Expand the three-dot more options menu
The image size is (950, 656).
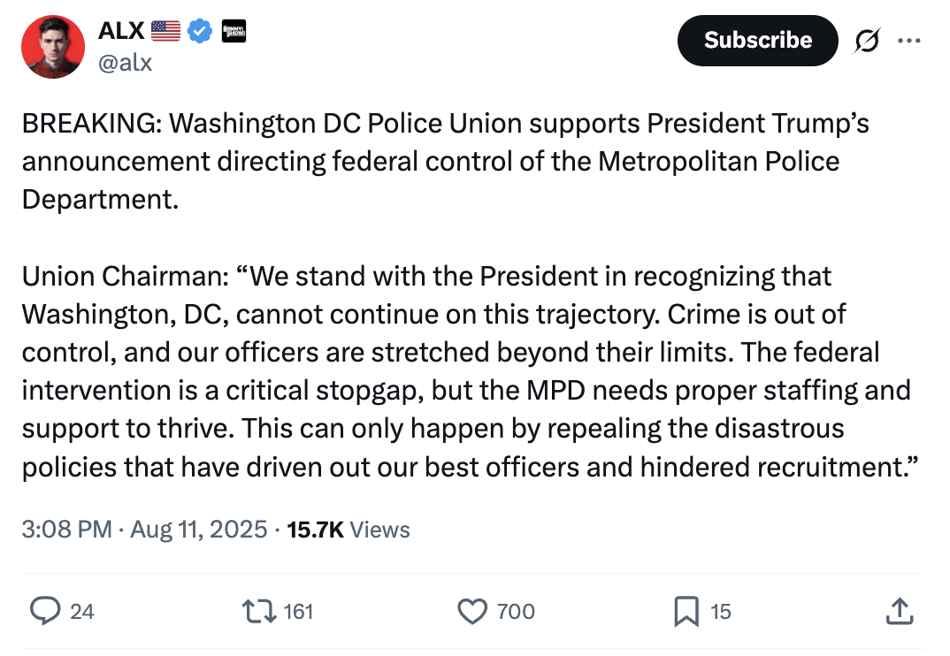908,41
